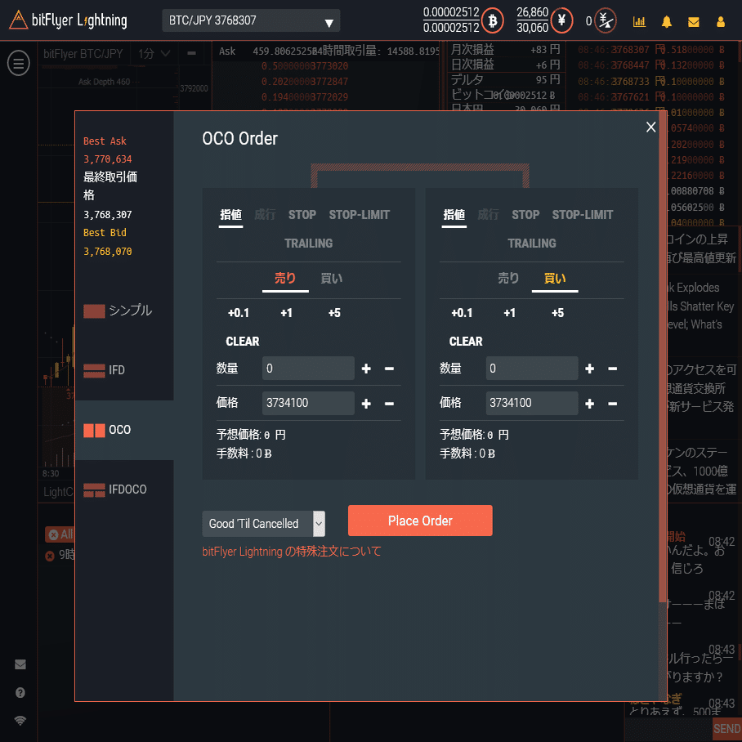Viewport: 742px width, 742px height.
Task: Select STOP-LIMIT tab on right panel
Action: click(583, 215)
